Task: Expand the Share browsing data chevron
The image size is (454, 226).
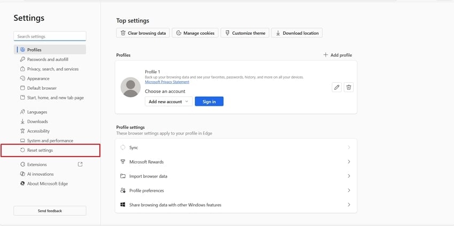Action: (x=349, y=205)
